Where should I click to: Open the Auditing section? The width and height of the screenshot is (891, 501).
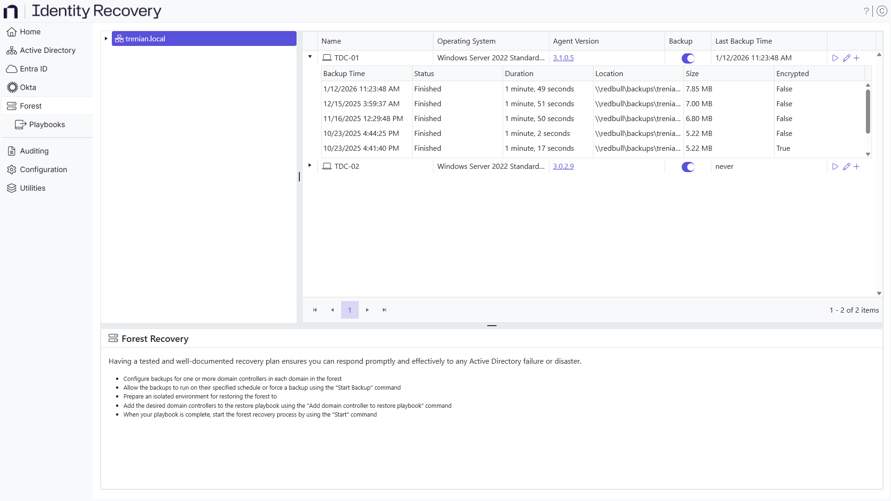pyautogui.click(x=34, y=151)
